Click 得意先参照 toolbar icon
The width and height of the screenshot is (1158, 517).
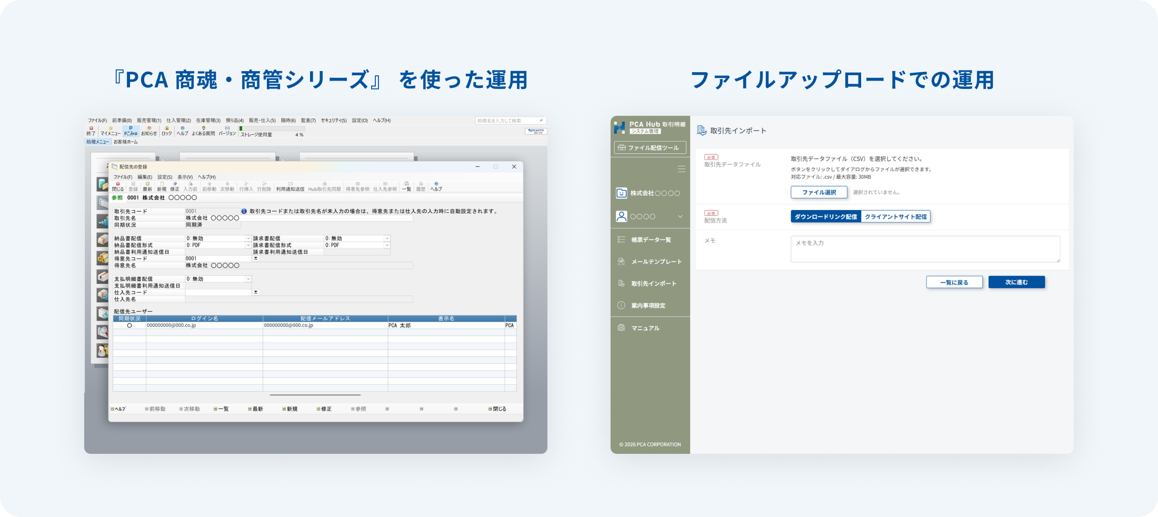pos(357,186)
